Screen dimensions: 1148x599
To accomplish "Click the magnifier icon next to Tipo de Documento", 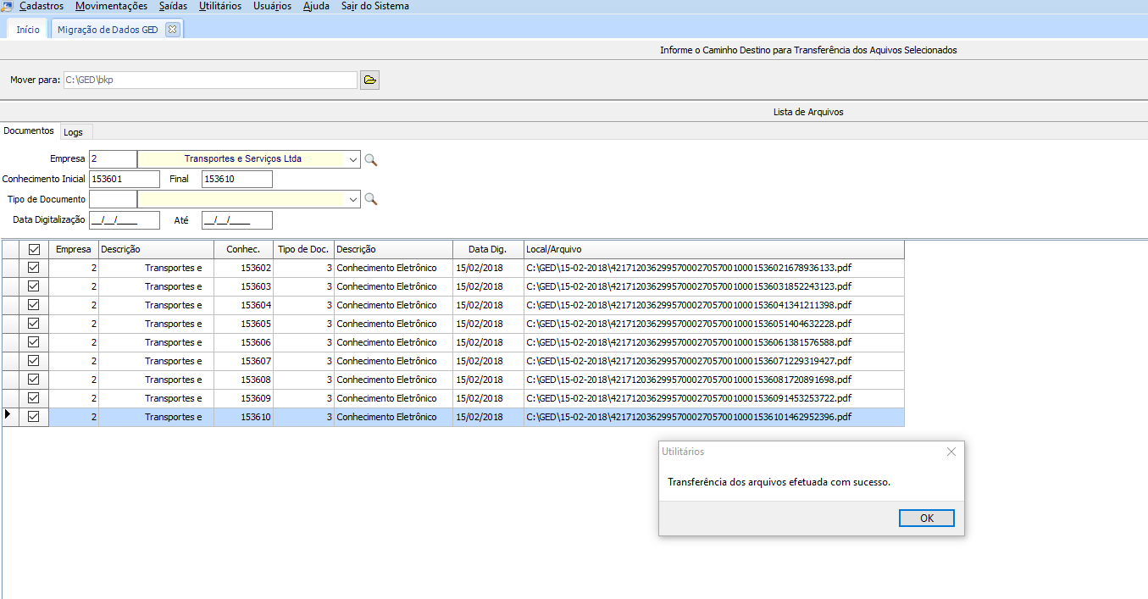I will click(x=370, y=200).
